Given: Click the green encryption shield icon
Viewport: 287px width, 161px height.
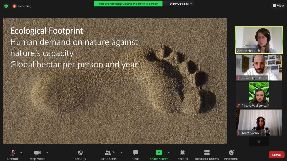Looking at the screenshot, I should pyautogui.click(x=6, y=6).
